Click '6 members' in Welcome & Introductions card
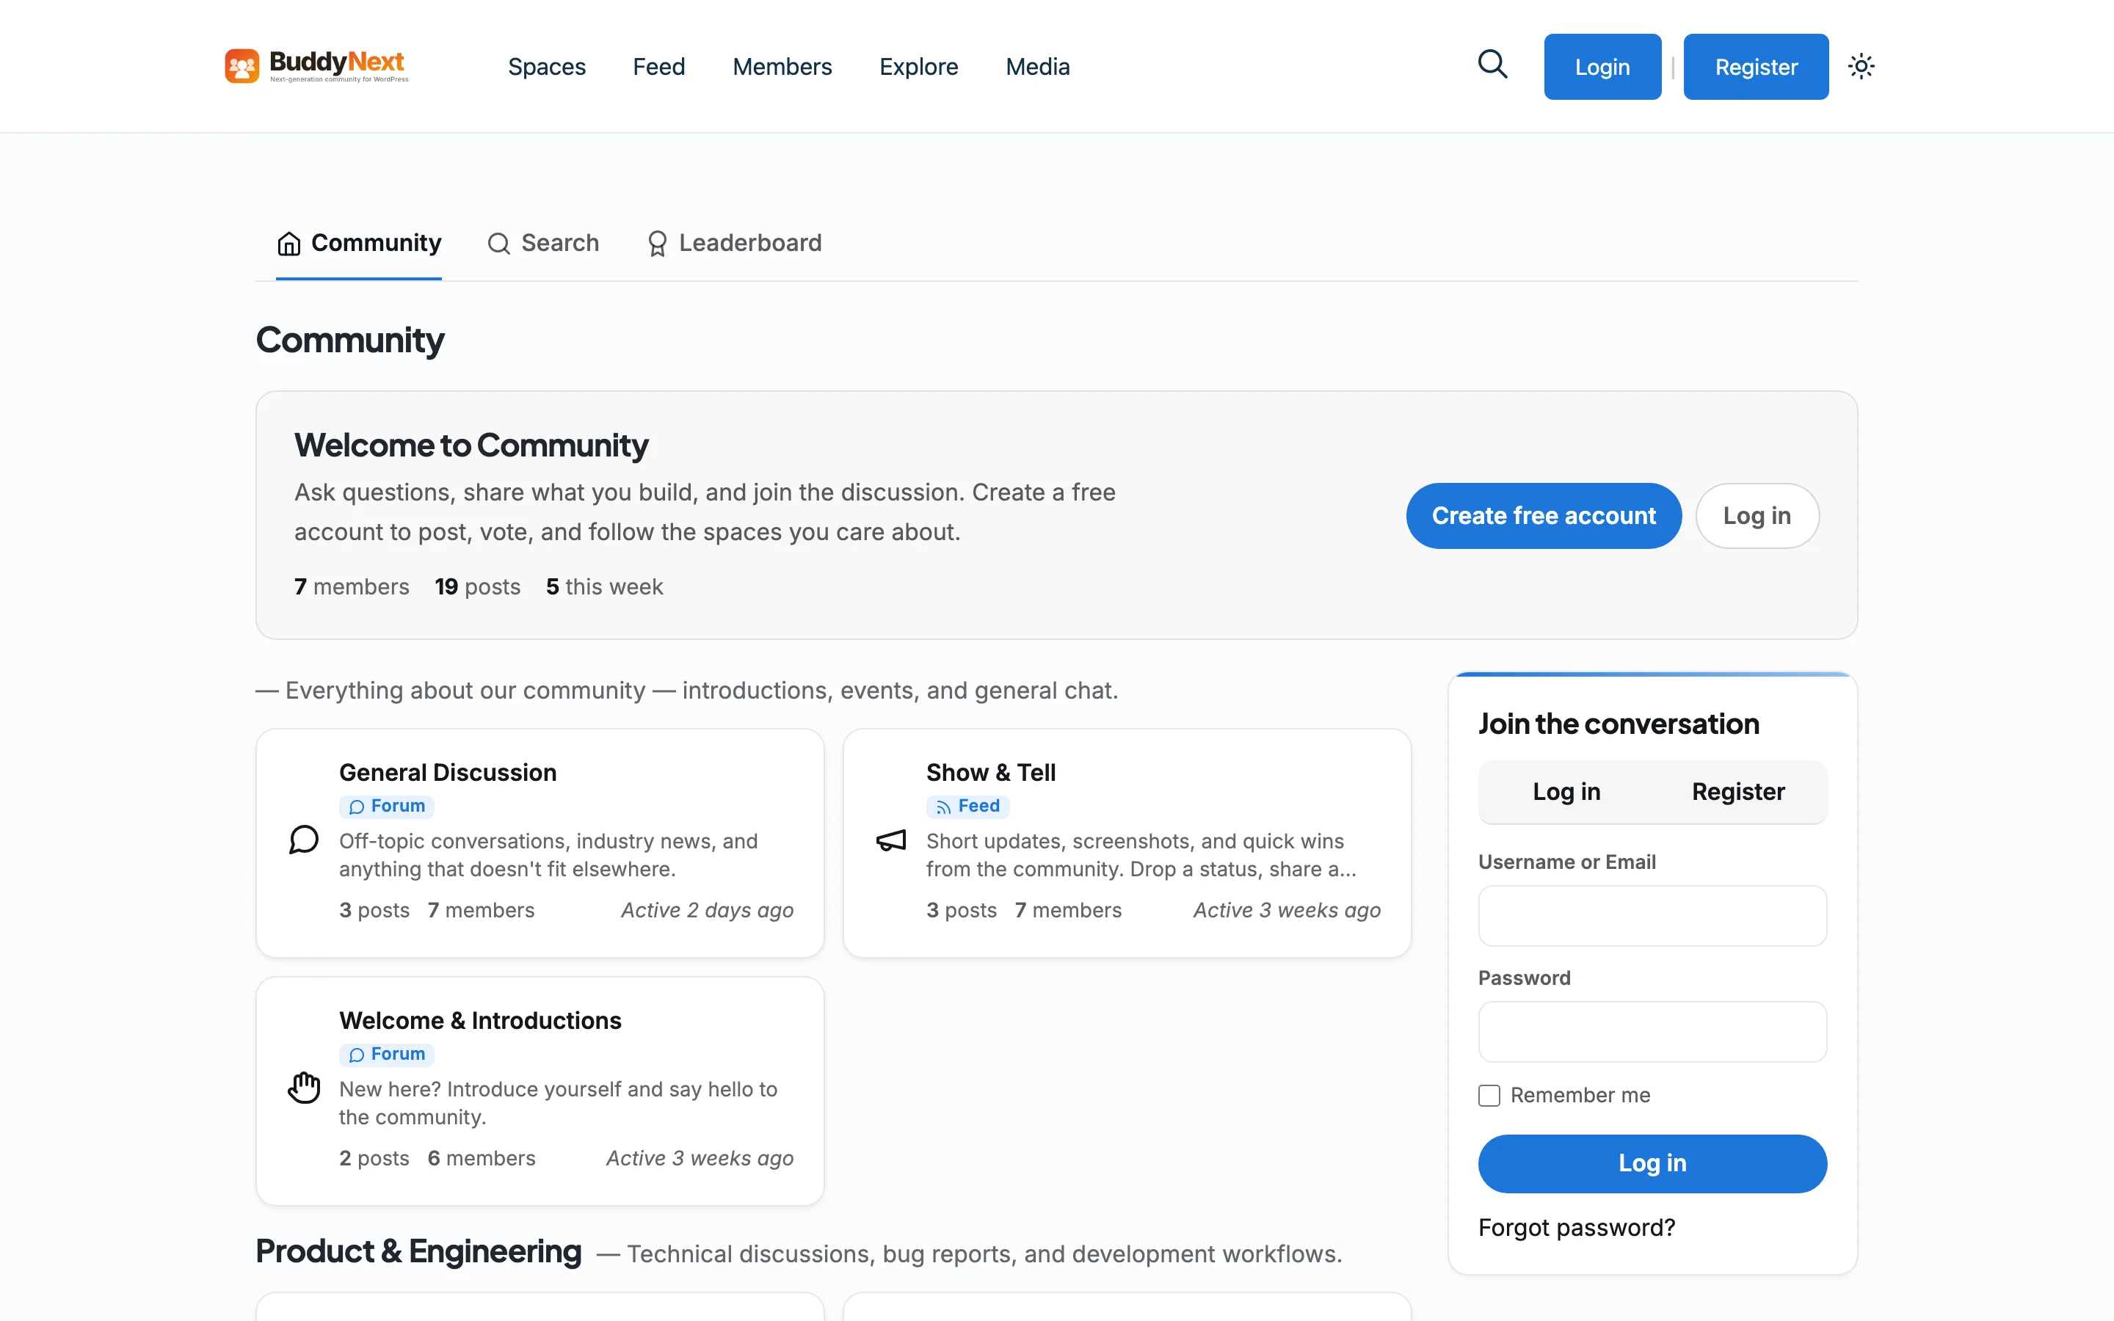Viewport: 2114px width, 1321px height. point(482,1157)
